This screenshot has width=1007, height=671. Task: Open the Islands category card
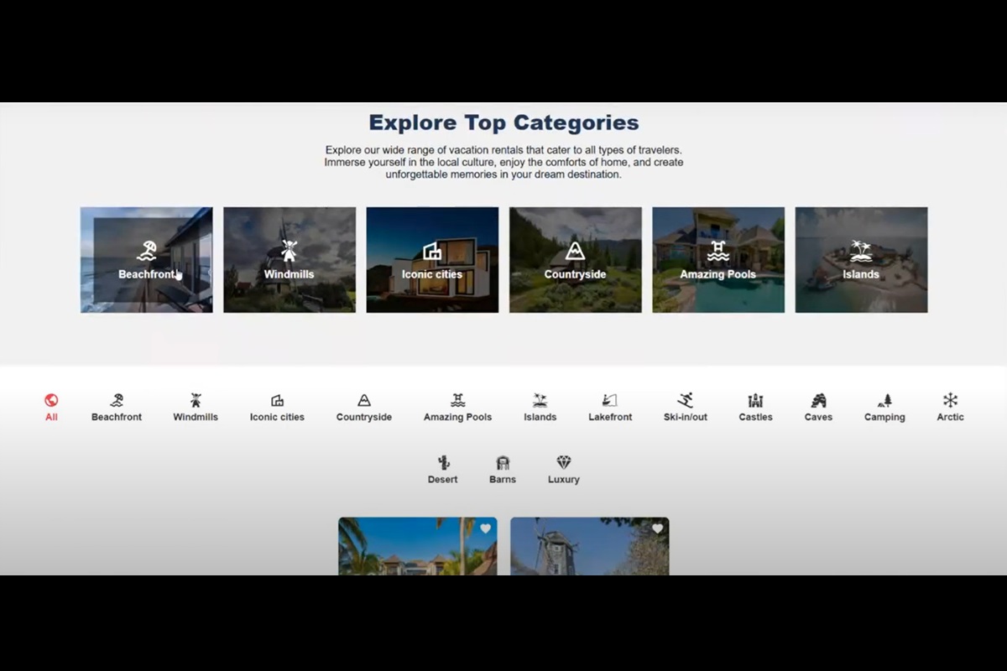point(861,260)
